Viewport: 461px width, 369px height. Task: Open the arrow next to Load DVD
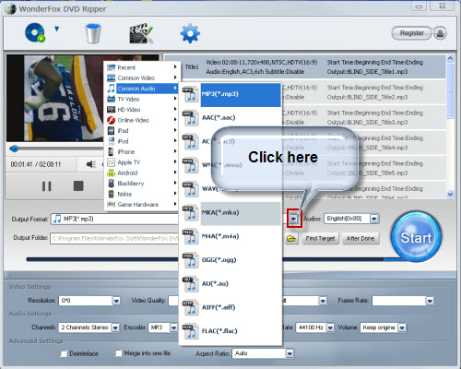(56, 29)
